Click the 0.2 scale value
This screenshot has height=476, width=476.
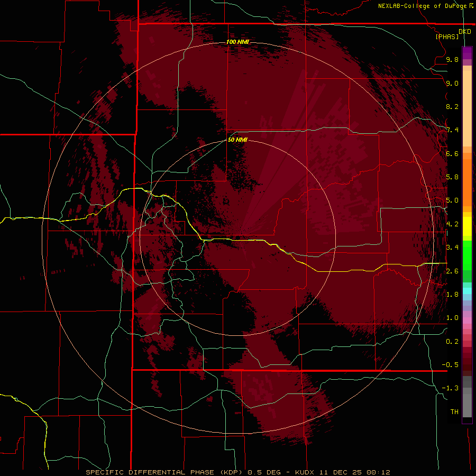[452, 342]
